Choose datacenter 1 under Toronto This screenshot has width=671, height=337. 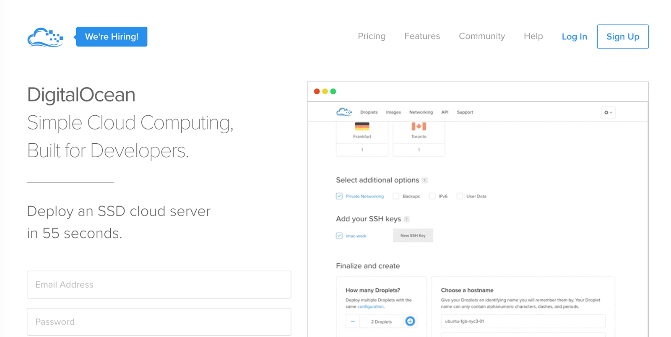pyautogui.click(x=419, y=150)
